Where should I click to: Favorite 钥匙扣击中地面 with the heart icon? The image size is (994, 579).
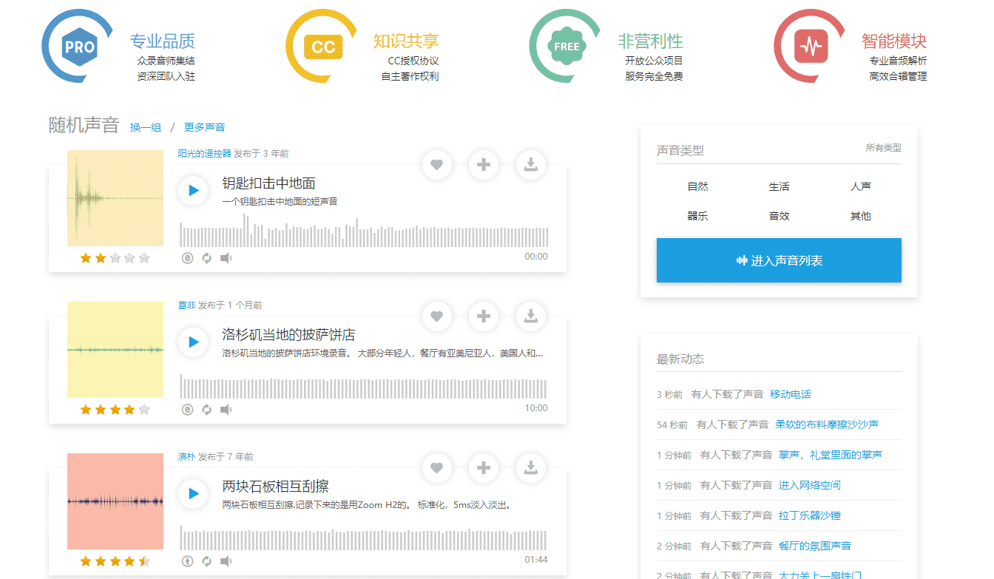click(x=437, y=164)
